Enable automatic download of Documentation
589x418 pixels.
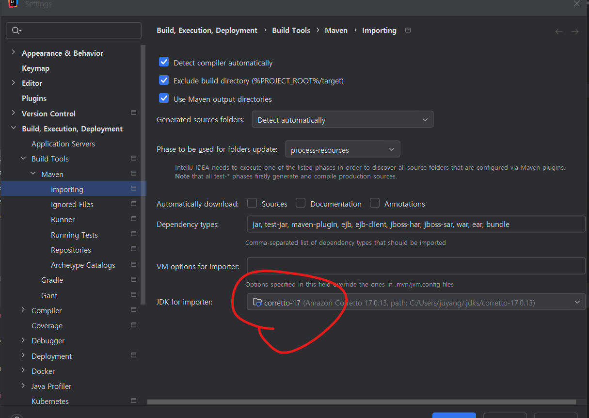pos(301,203)
